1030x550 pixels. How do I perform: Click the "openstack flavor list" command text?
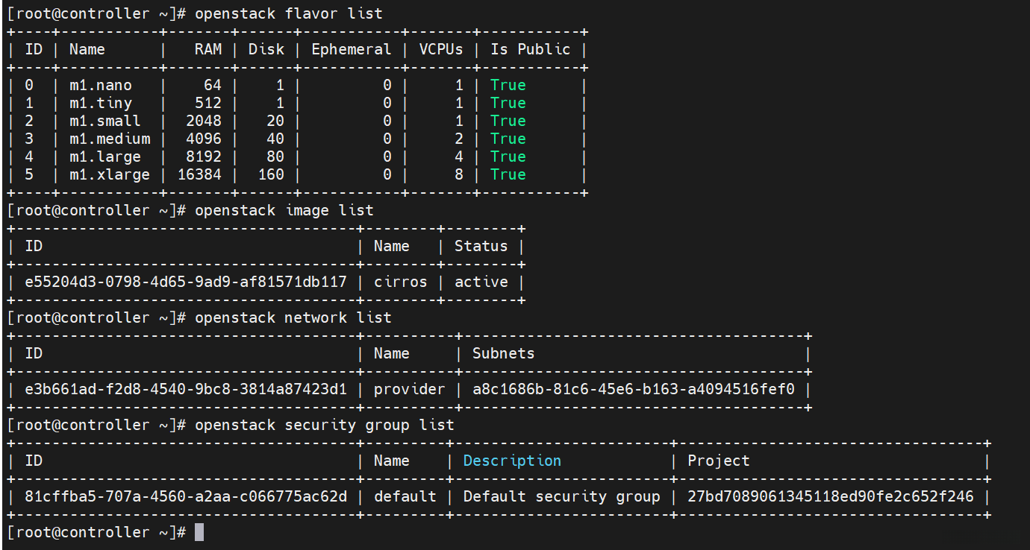coord(289,13)
